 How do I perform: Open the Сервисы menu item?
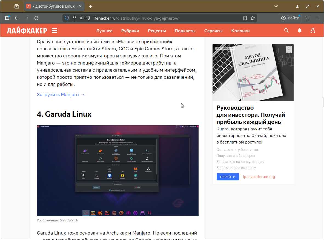point(213,31)
